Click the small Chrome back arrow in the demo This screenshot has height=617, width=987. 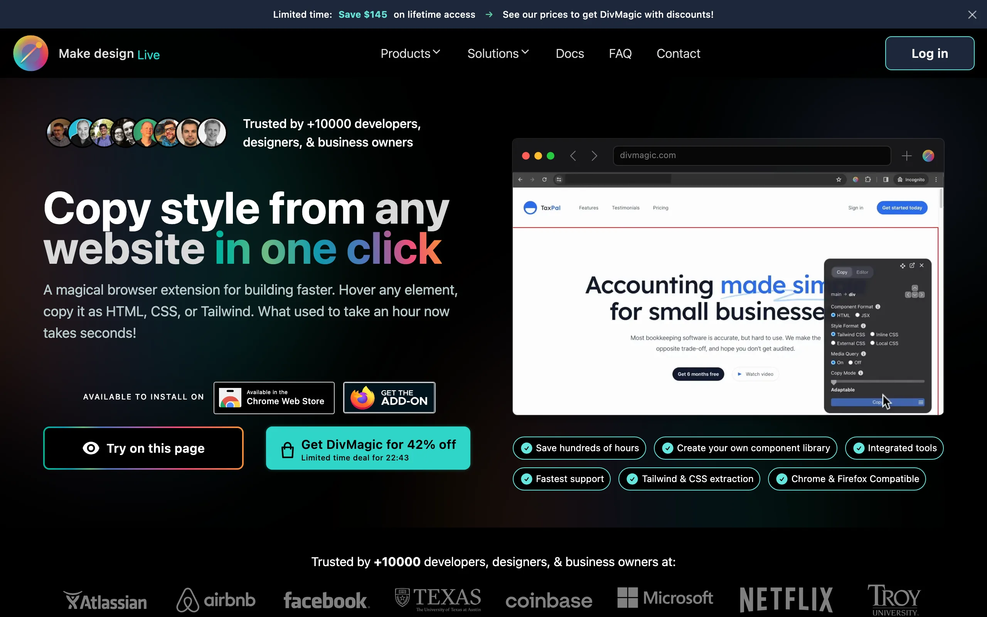pyautogui.click(x=520, y=180)
